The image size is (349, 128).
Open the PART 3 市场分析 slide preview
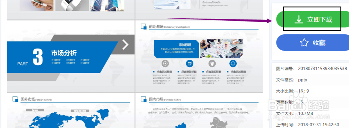[71, 56]
